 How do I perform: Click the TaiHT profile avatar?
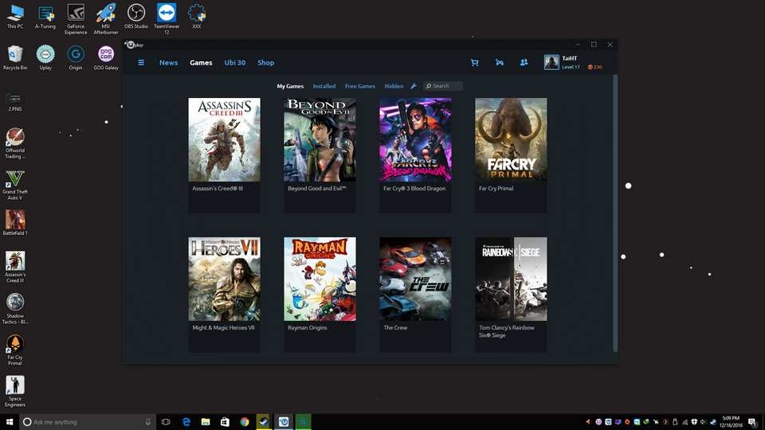click(x=551, y=62)
